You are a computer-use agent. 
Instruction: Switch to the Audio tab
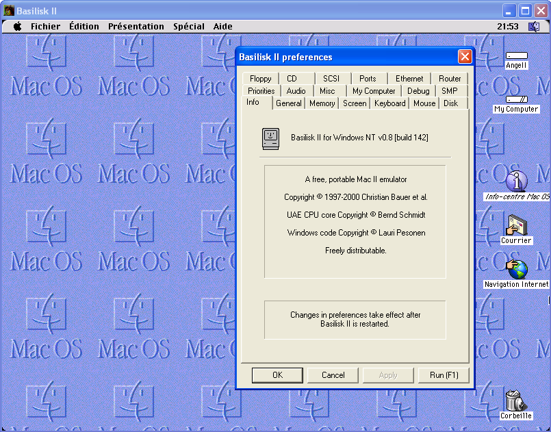(296, 90)
